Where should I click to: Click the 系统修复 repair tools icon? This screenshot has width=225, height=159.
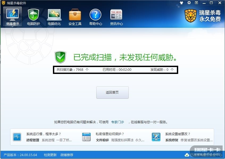(156, 137)
